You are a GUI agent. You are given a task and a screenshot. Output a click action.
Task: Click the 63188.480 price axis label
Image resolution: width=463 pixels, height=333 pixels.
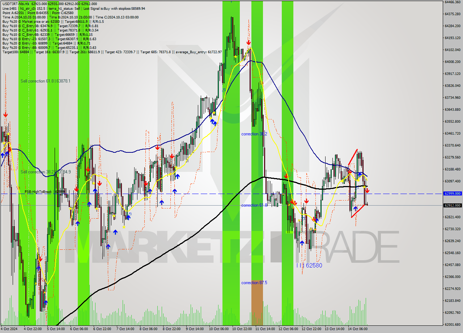[x=452, y=169]
